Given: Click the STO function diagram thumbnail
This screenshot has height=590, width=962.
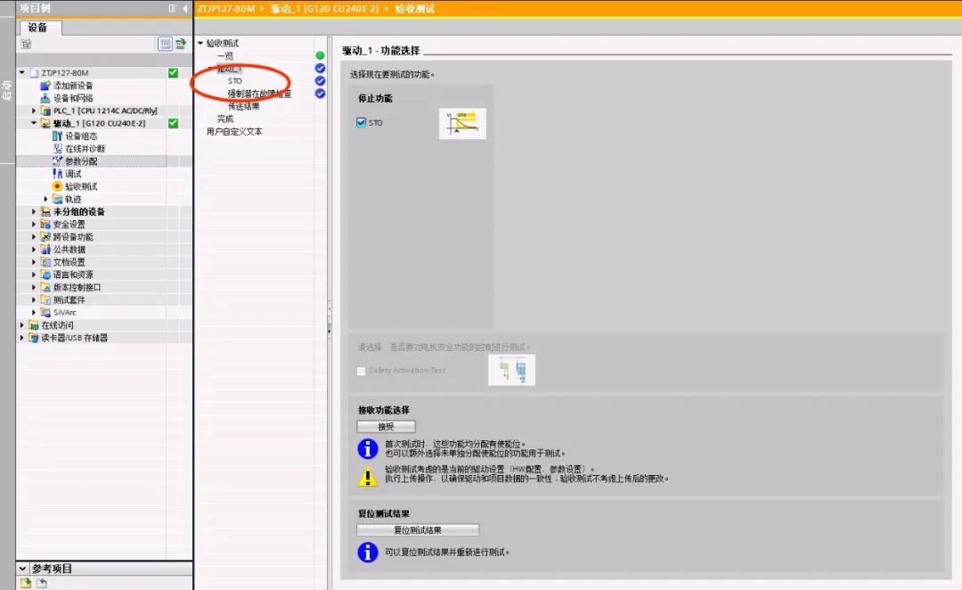Looking at the screenshot, I should tap(462, 123).
